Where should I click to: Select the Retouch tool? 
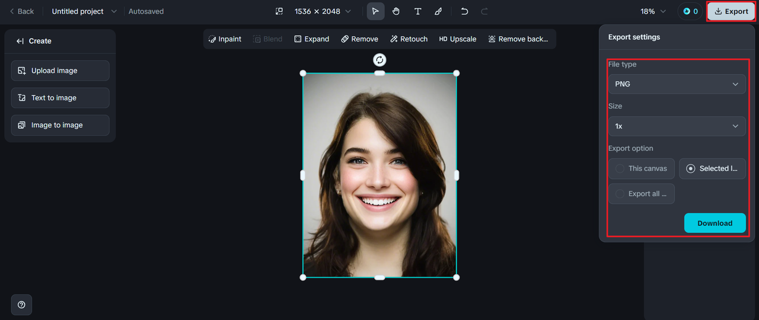coord(409,39)
